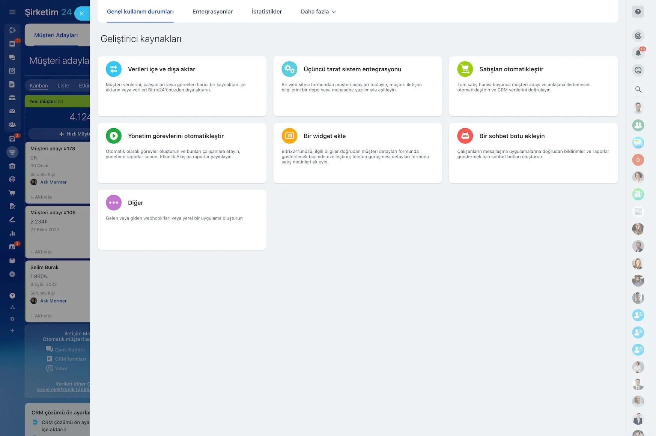The image size is (656, 436).
Task: Click the right sidebar magnifier search icon
Action: (x=638, y=89)
